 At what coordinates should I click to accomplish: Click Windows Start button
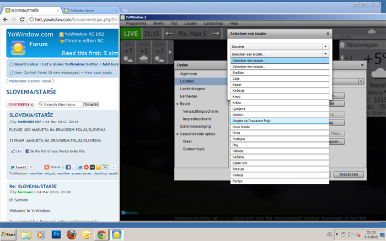point(8,234)
